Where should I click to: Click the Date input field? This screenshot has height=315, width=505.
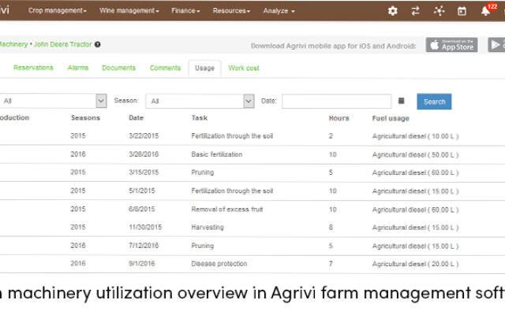(x=337, y=102)
